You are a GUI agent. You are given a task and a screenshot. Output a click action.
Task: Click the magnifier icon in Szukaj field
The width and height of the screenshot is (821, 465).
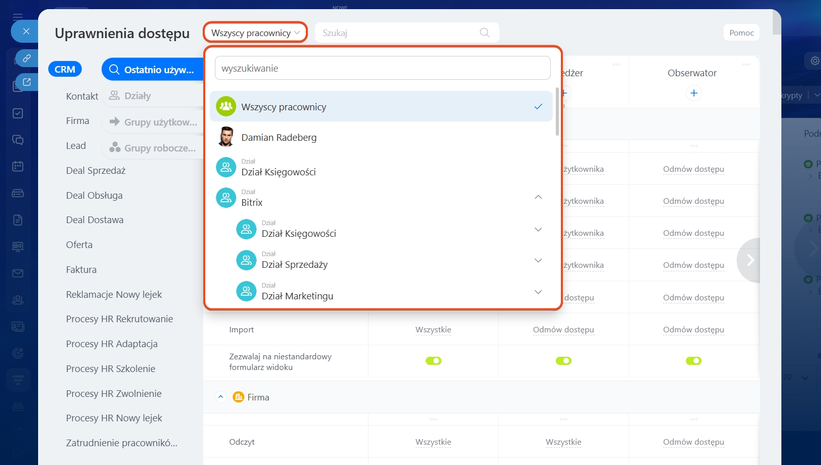point(484,33)
